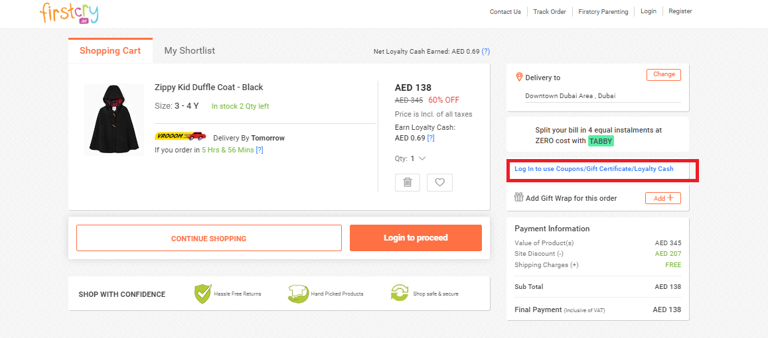Click the gift wrap box icon
This screenshot has height=338, width=768.
point(519,197)
